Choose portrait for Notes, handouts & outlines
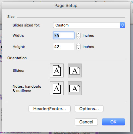This screenshot has height=134, width=133. click(57, 88)
